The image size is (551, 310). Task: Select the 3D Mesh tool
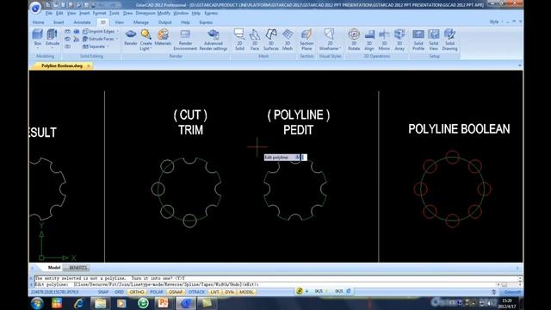(288, 40)
